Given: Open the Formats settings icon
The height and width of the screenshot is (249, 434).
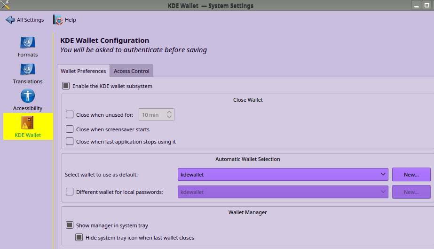Looking at the screenshot, I should pyautogui.click(x=28, y=43).
